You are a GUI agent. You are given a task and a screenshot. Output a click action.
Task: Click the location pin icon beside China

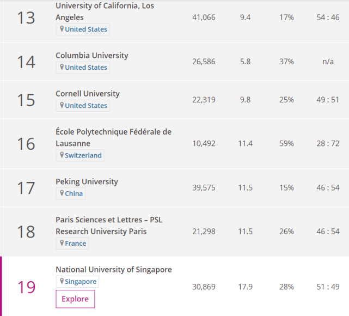coord(62,193)
